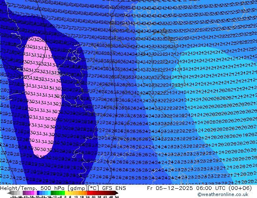
Task: Click the gray left arrow of the color scale
Action: (9, 193)
